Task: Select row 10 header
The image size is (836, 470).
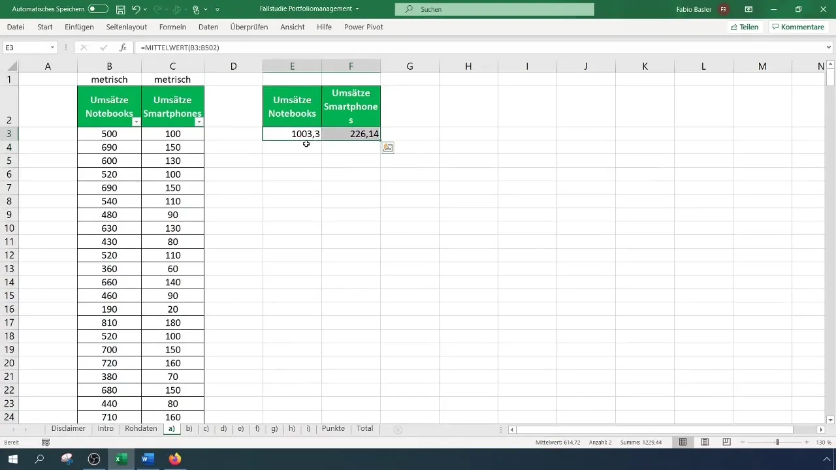Action: (x=9, y=228)
